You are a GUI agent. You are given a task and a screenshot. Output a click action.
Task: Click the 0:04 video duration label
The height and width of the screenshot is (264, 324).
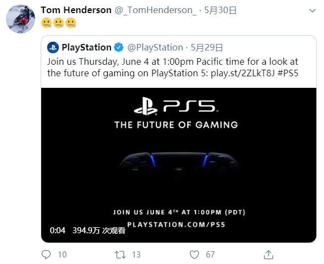58,231
